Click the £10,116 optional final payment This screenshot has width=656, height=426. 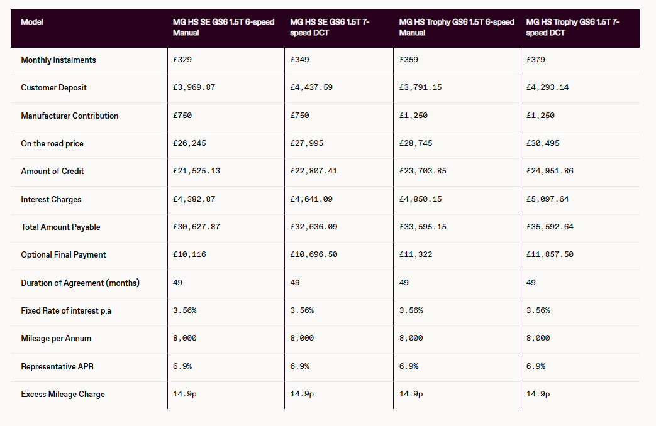point(189,255)
